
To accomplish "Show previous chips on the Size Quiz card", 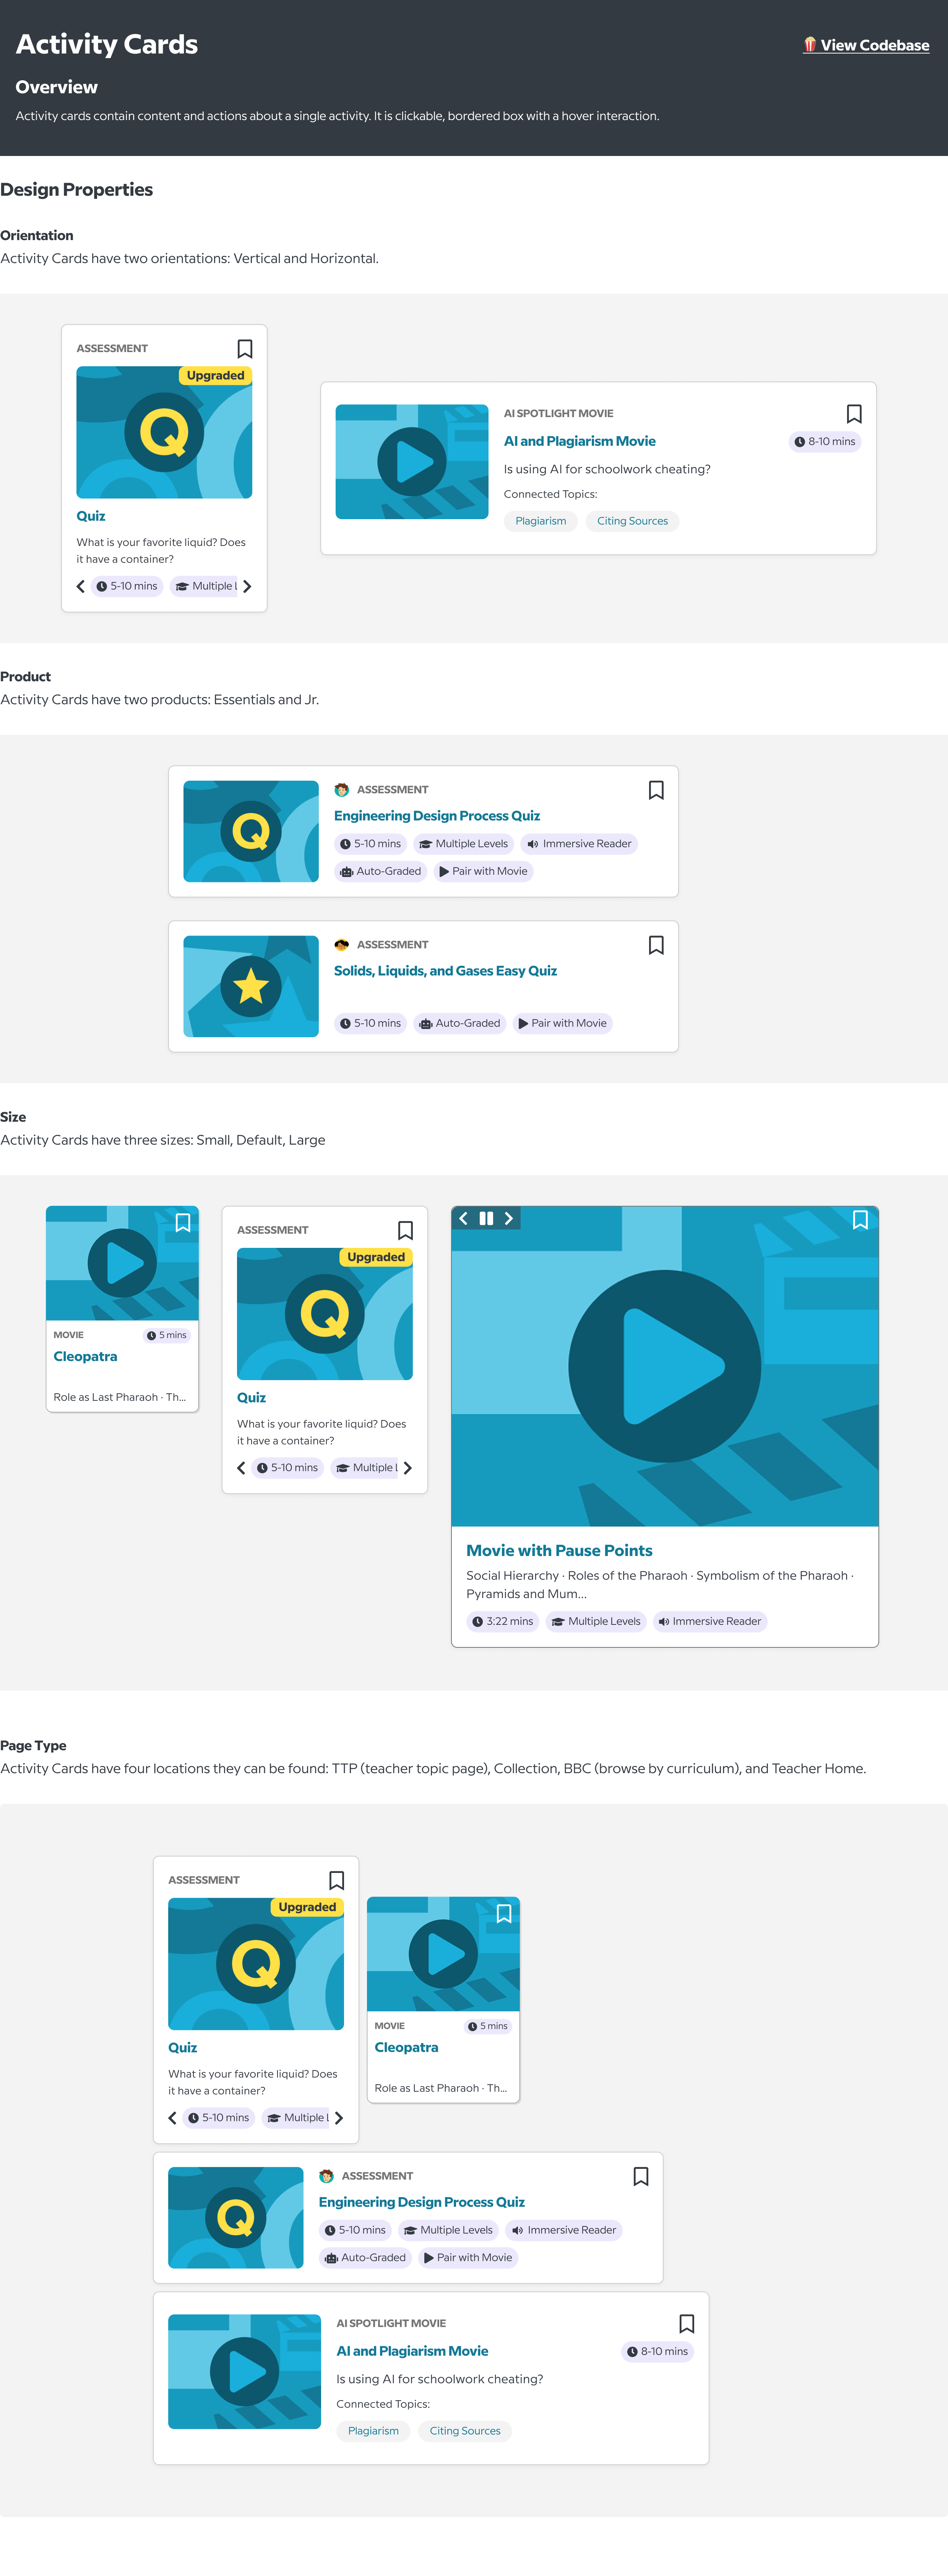I will point(241,1468).
